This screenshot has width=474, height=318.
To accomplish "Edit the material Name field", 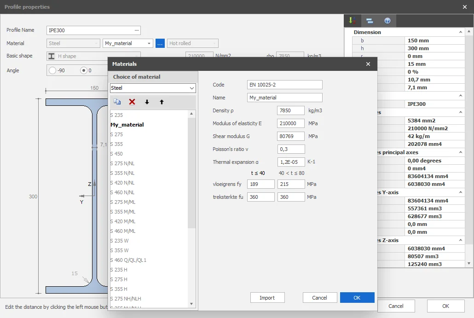I will (284, 98).
